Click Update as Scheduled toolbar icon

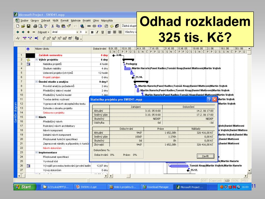point(25,38)
